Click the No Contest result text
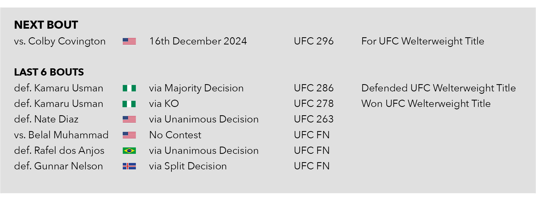 pos(175,135)
